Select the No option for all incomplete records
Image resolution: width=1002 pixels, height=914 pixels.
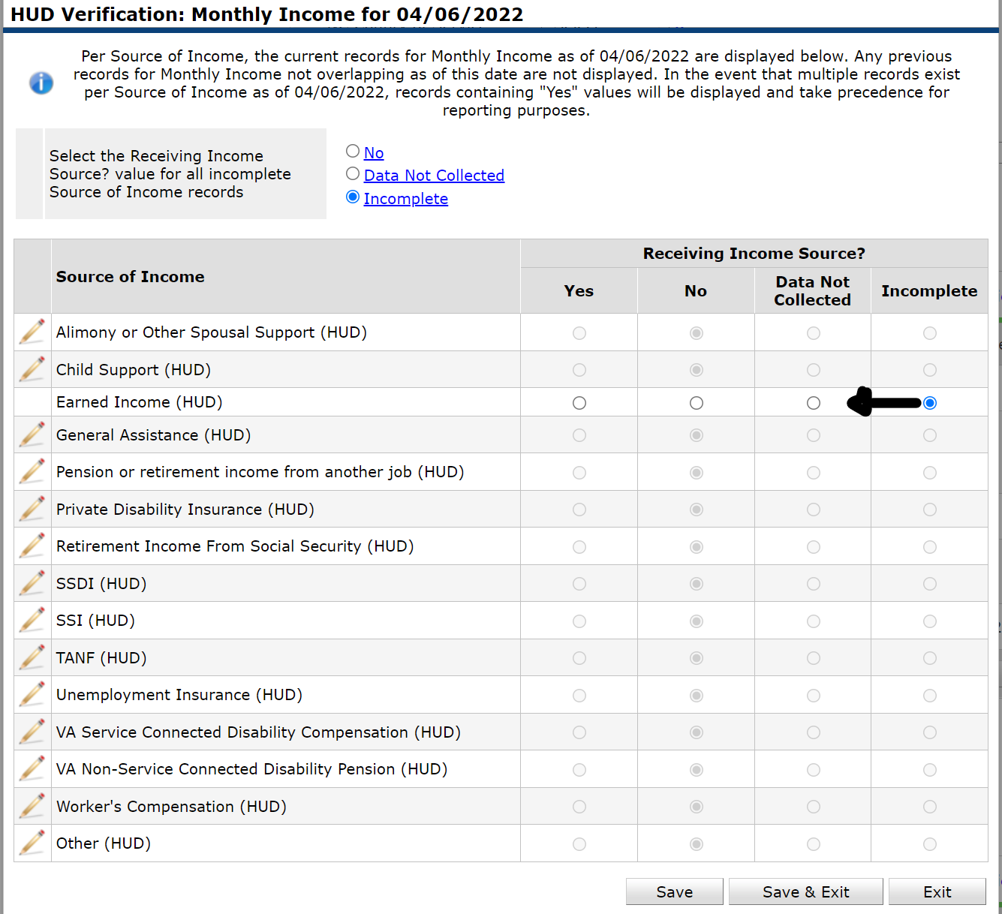[353, 151]
